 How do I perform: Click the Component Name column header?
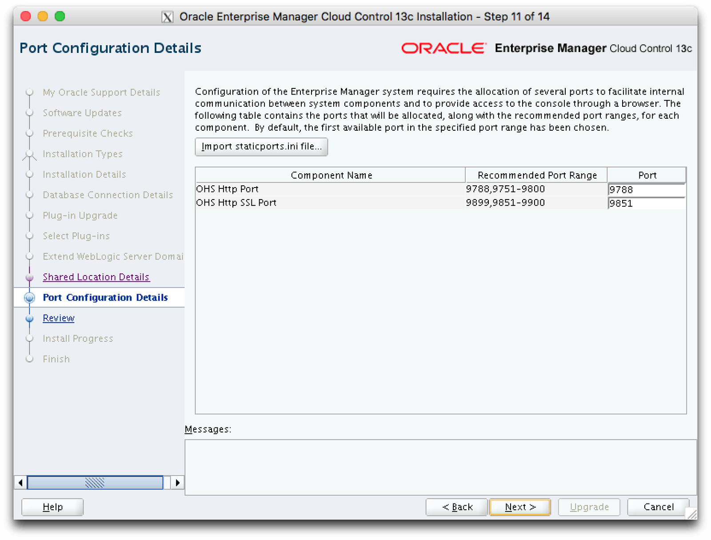331,175
